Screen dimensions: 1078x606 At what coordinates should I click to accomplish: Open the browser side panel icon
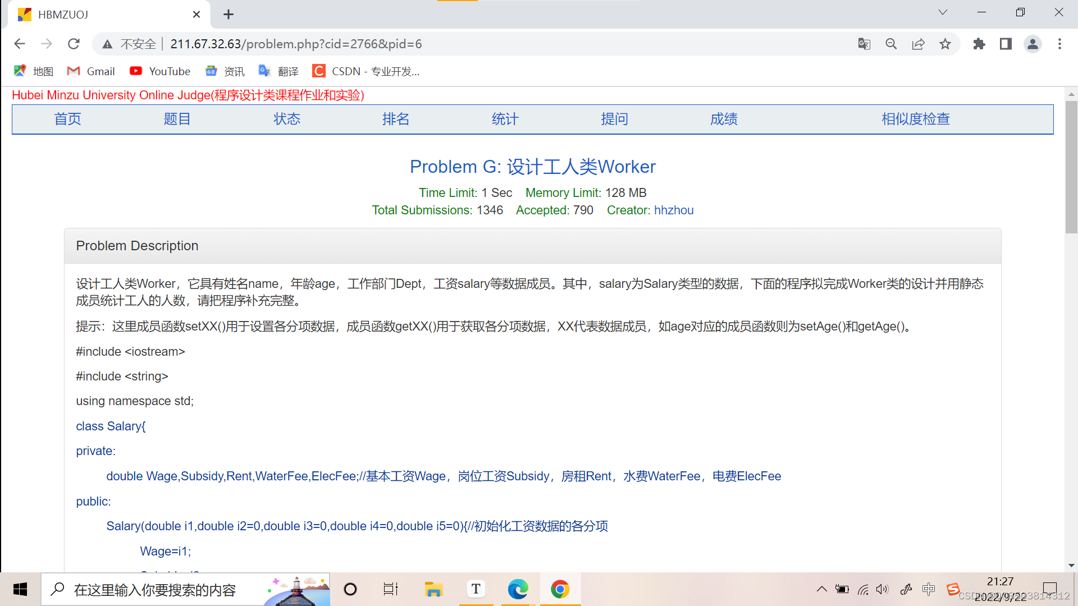click(x=1006, y=44)
